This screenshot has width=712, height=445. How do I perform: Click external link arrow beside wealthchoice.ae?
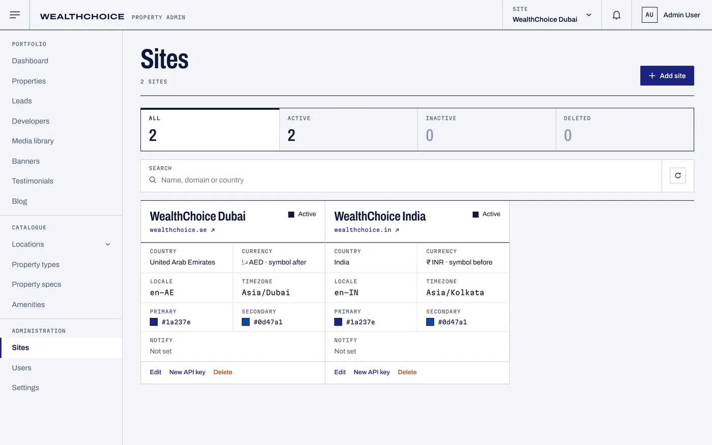(213, 230)
